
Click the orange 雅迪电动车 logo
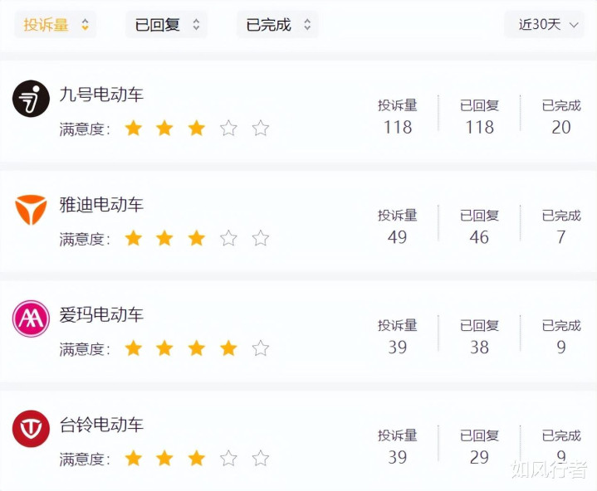pyautogui.click(x=31, y=210)
